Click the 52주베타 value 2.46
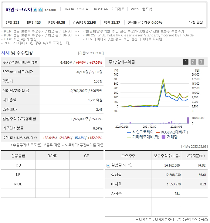 click(99, 110)
